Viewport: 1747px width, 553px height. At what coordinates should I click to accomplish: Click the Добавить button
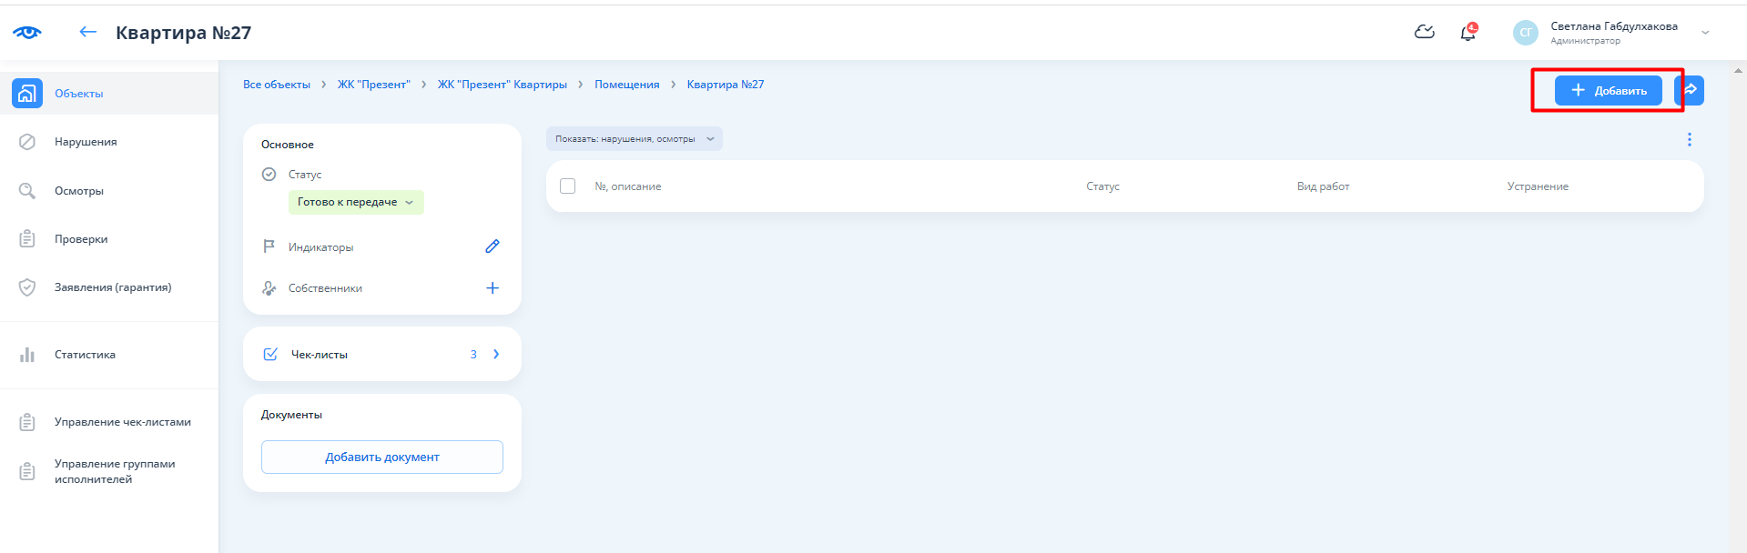[1608, 90]
